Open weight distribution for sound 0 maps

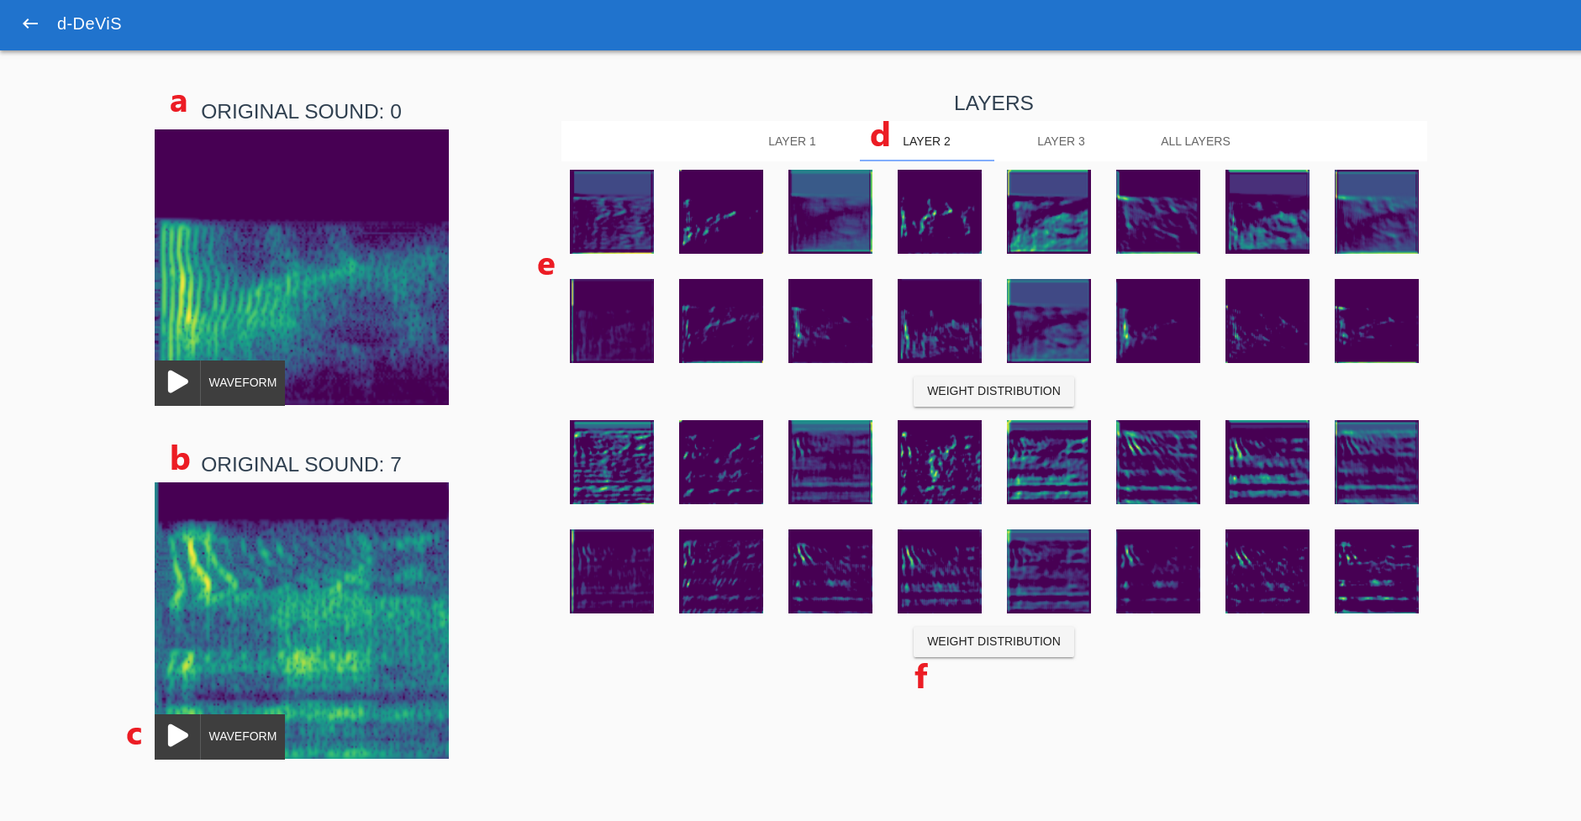pyautogui.click(x=993, y=391)
